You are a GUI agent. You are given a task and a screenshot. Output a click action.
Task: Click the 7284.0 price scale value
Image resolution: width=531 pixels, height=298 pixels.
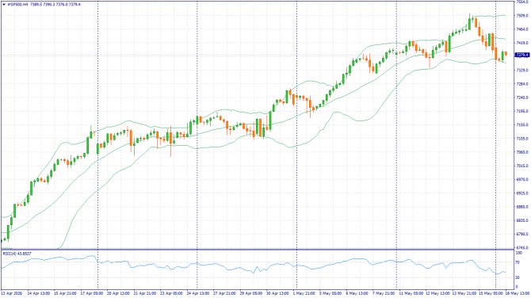(522, 84)
